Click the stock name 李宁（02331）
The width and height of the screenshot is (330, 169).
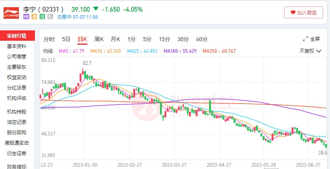(43, 10)
